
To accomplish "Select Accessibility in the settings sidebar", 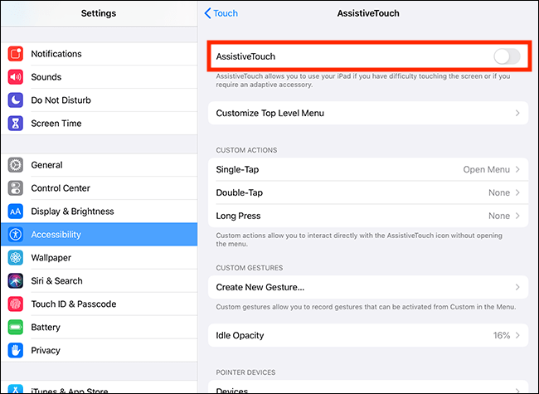I will (99, 235).
